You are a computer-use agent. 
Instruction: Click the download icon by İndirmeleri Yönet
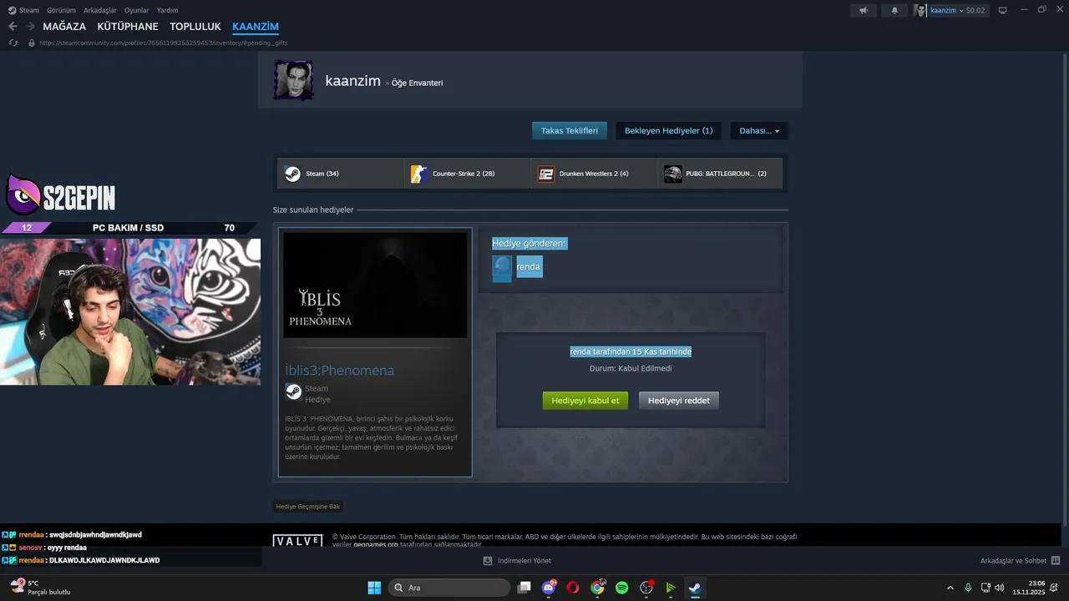(488, 561)
